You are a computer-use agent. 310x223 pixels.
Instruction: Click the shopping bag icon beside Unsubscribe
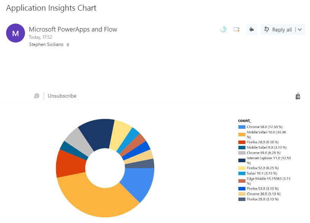tap(298, 96)
